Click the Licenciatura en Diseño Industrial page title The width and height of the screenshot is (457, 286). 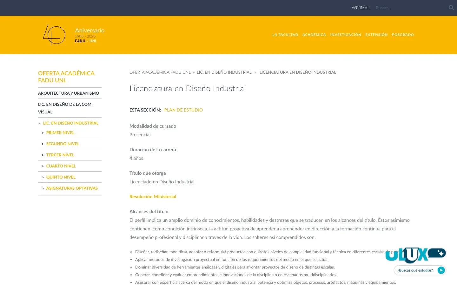(188, 89)
